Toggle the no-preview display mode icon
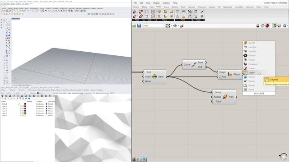289x162 pixels. (258, 26)
